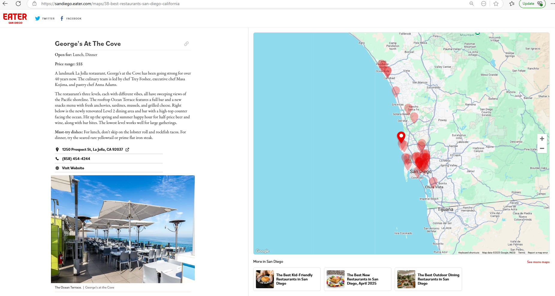
Task: Open the browser settings ellipsis menu
Action: tap(552, 4)
